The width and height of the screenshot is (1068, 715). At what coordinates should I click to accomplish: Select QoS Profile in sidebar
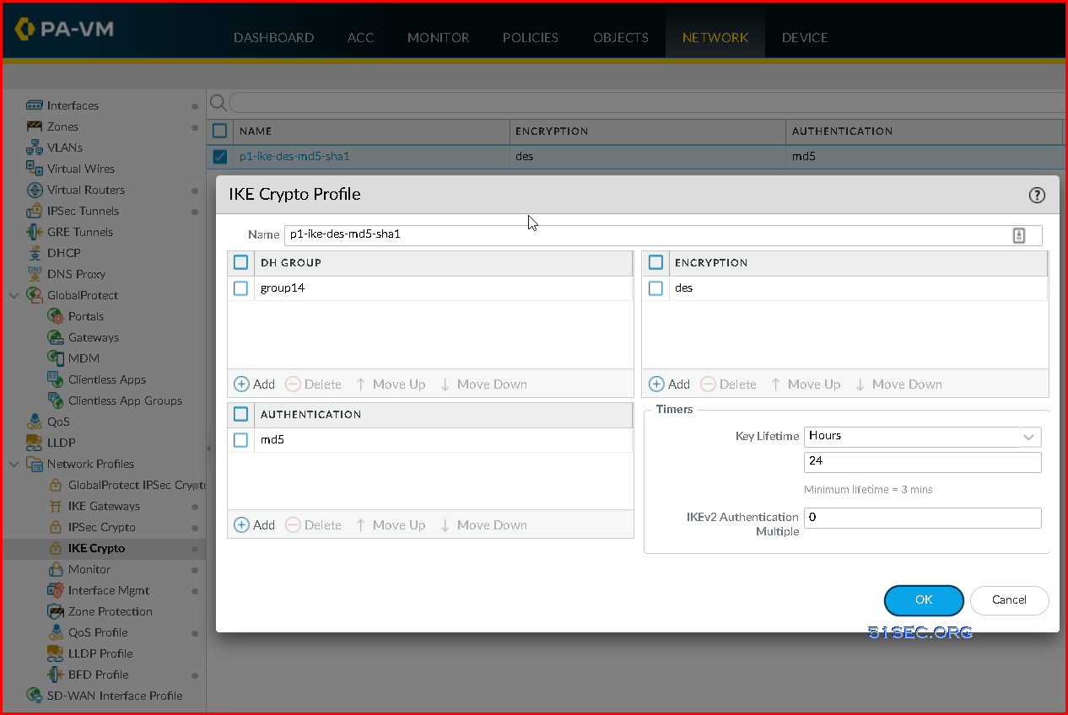(x=98, y=632)
